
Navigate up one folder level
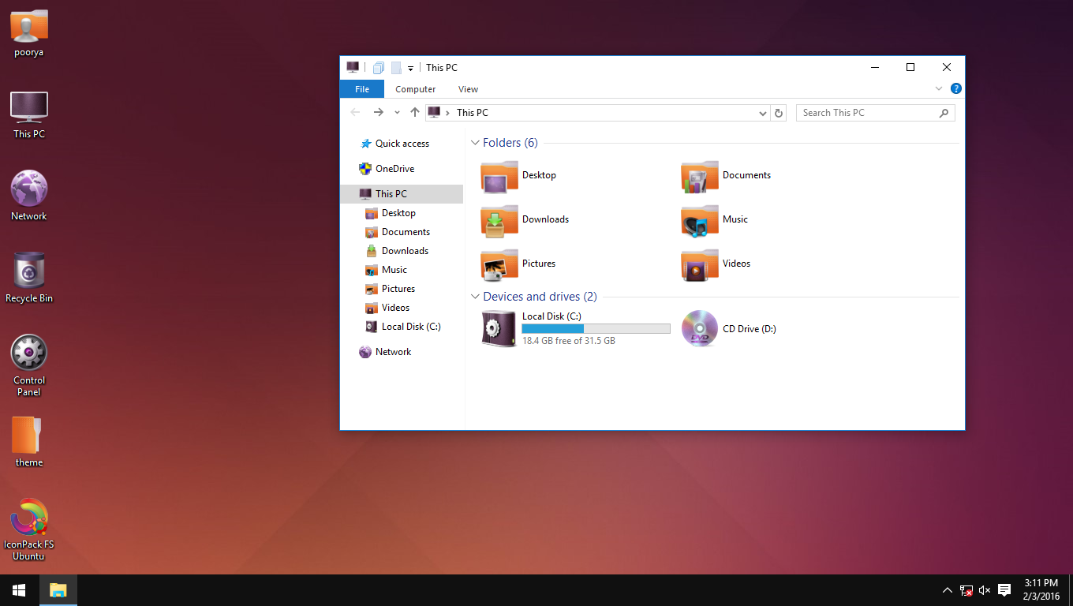(414, 112)
